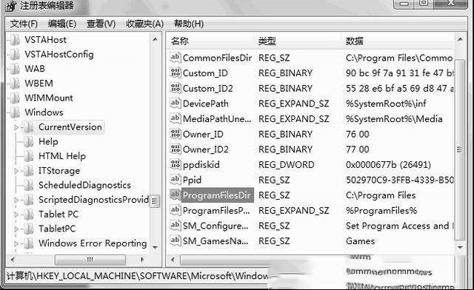The width and height of the screenshot is (474, 290).
Task: Click the folder icon beside HTML Help
Action: pyautogui.click(x=29, y=156)
